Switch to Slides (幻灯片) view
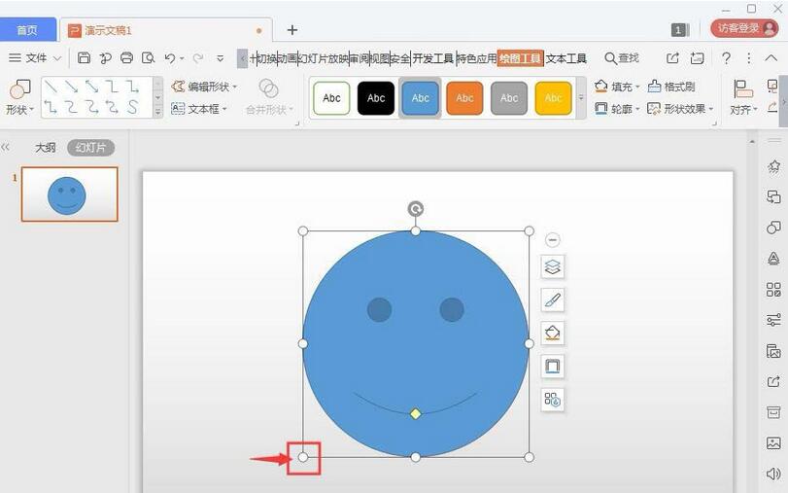 90,148
